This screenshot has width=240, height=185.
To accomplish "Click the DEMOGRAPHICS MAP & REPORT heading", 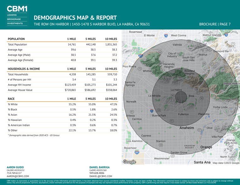I will (x=75, y=18).
